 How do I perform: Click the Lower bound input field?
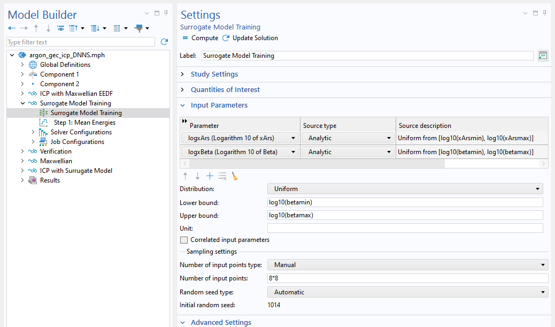(405, 202)
